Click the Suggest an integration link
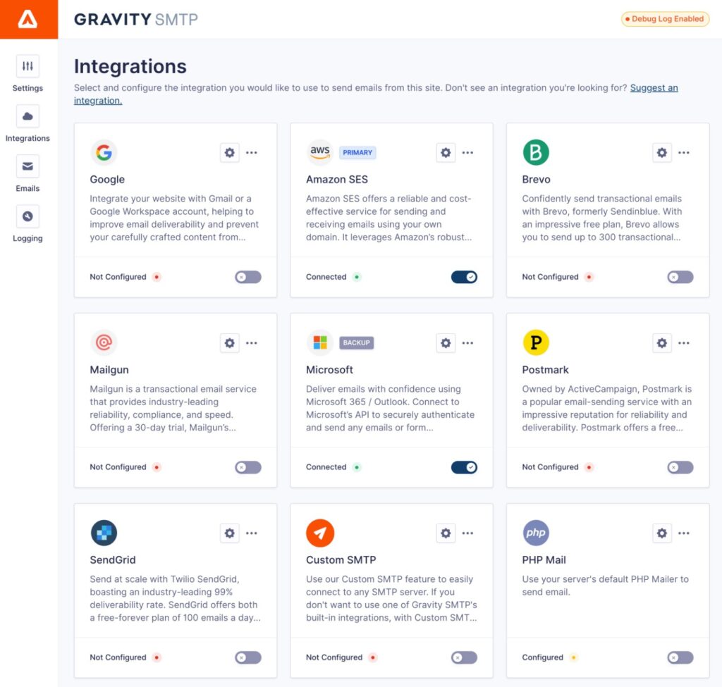Viewport: 722px width, 687px height. point(654,88)
